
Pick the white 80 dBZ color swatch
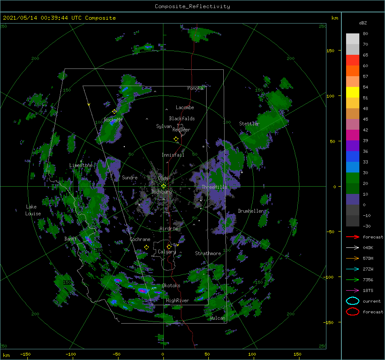[352, 39]
